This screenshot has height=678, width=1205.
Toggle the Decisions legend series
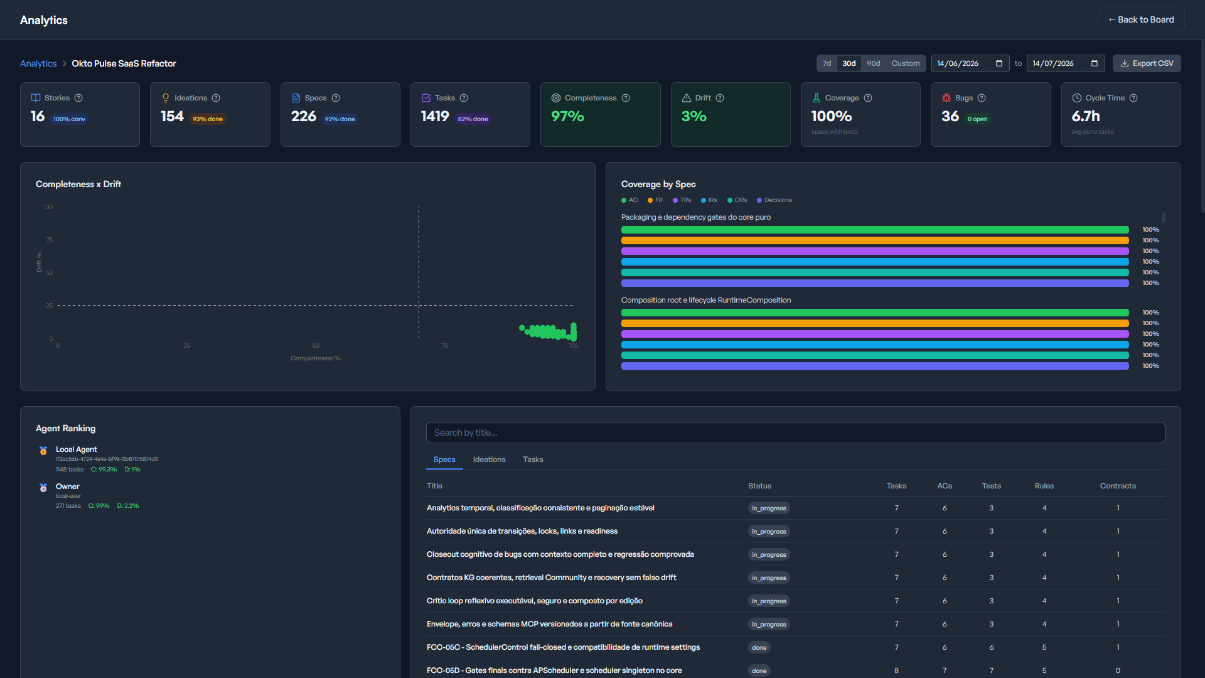coord(774,200)
